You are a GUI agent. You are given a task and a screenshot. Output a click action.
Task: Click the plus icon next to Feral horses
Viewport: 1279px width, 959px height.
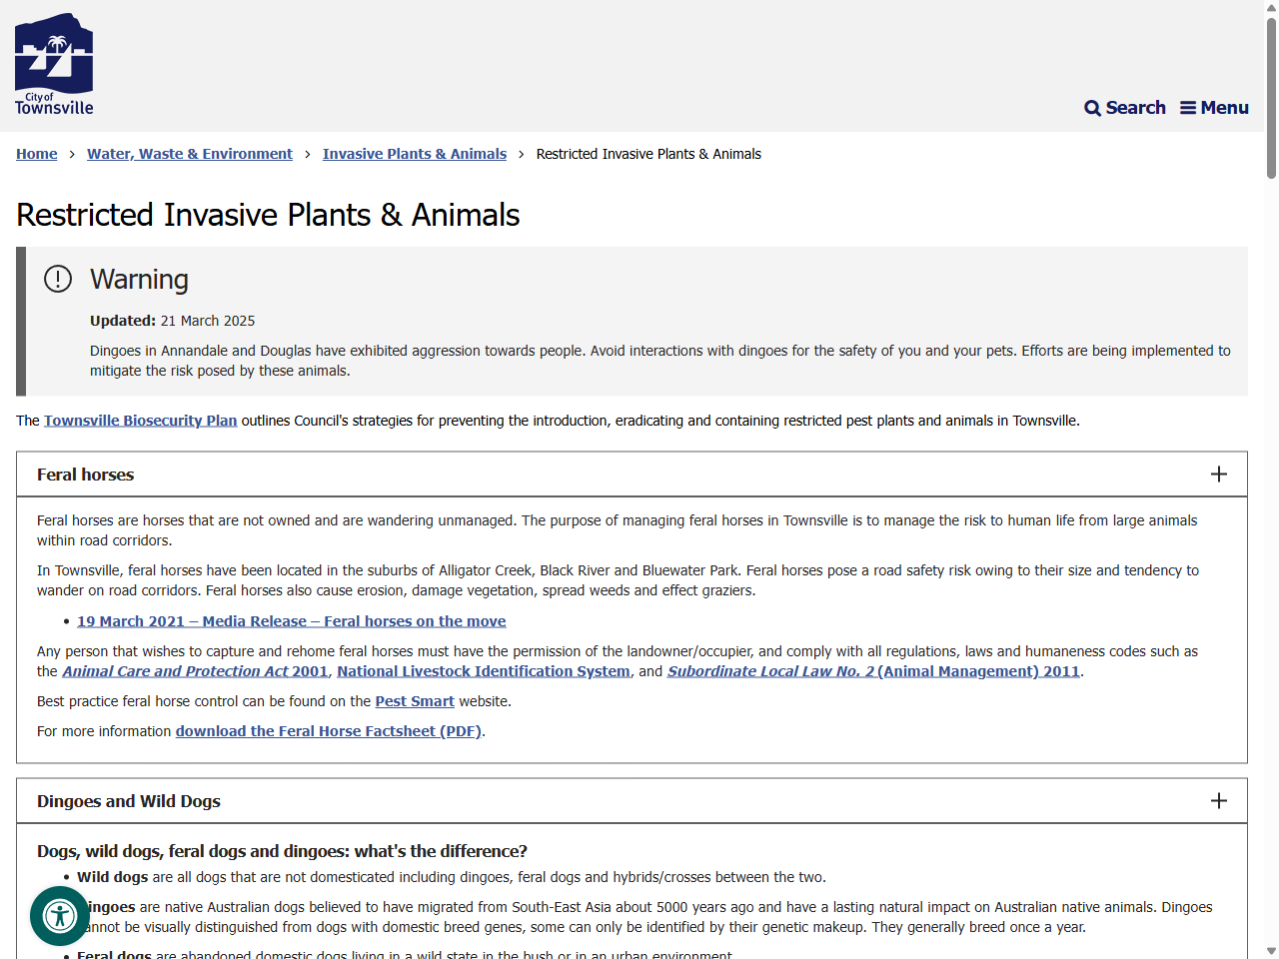(x=1218, y=475)
